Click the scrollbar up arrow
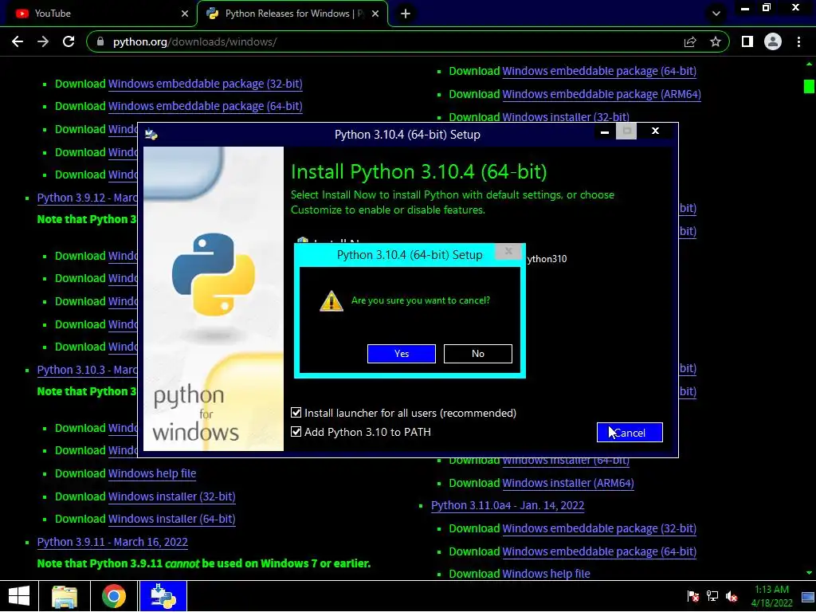This screenshot has width=816, height=612. (x=809, y=64)
